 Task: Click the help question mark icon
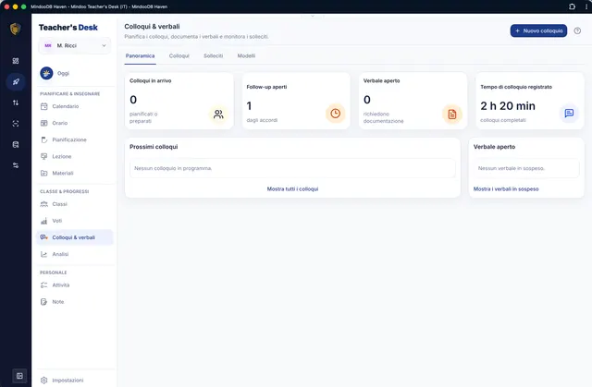tap(577, 30)
